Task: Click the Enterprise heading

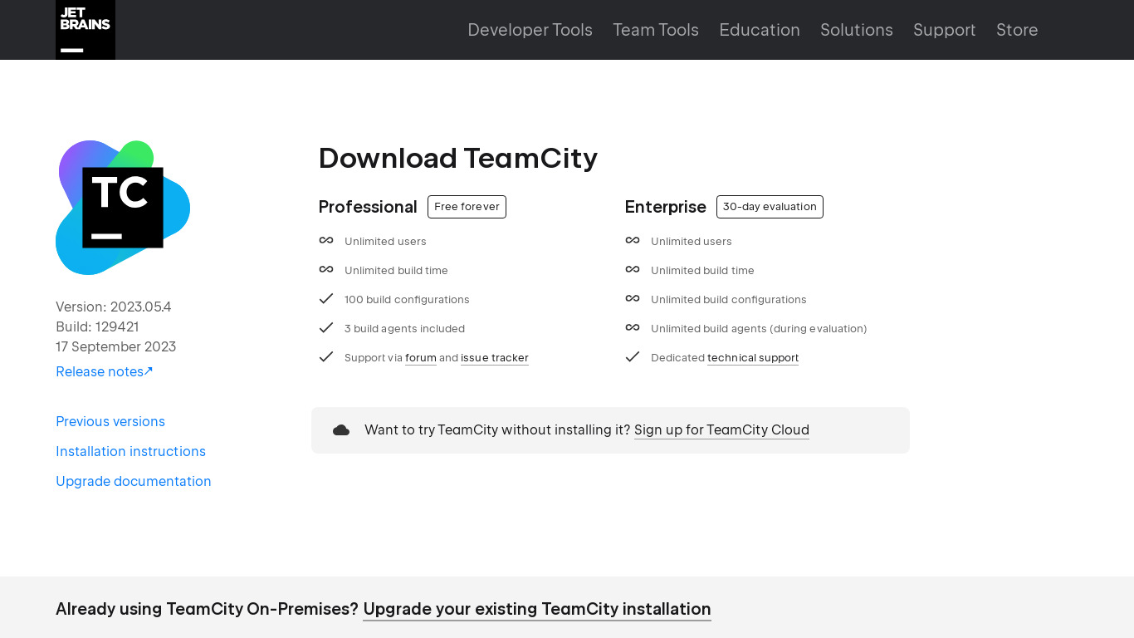Action: (666, 207)
